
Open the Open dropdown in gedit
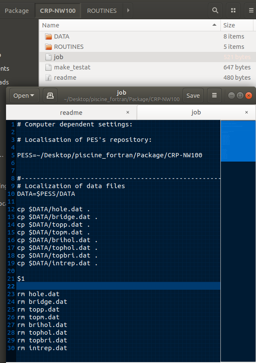24,95
